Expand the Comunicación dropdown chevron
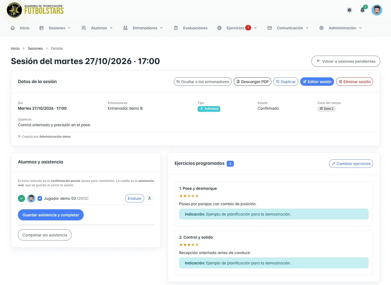Image resolution: width=391 pixels, height=285 pixels. (x=307, y=28)
